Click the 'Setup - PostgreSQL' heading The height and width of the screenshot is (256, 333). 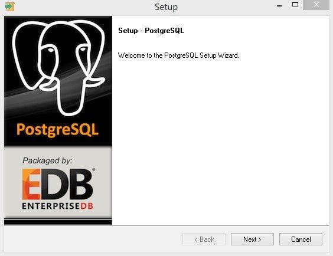coord(151,31)
